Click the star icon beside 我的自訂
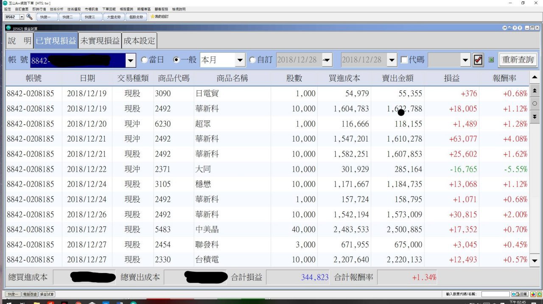The height and width of the screenshot is (304, 543). coord(152,17)
